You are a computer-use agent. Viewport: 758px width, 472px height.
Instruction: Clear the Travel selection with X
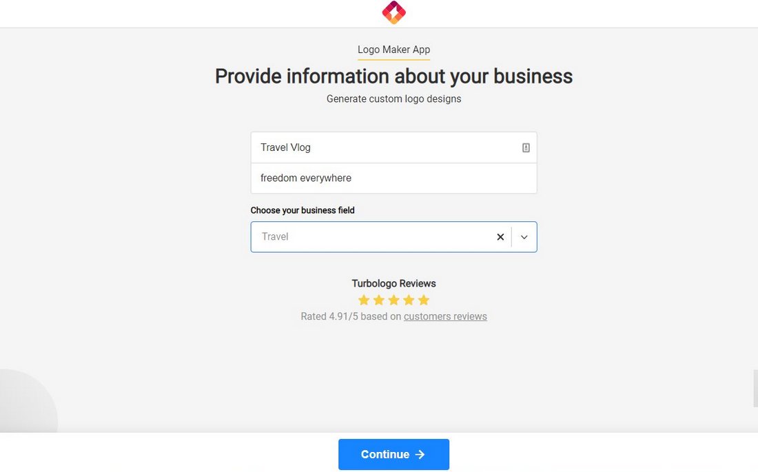[x=500, y=237]
